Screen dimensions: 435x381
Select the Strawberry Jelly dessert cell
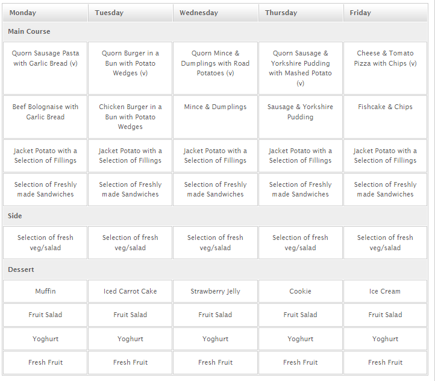pos(215,291)
